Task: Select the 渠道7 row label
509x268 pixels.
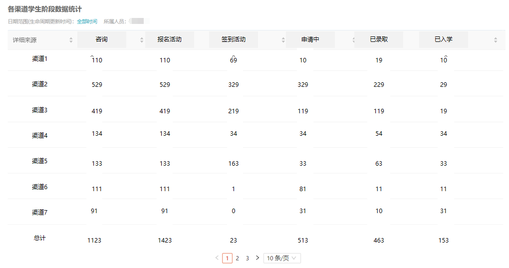Action: click(x=39, y=213)
